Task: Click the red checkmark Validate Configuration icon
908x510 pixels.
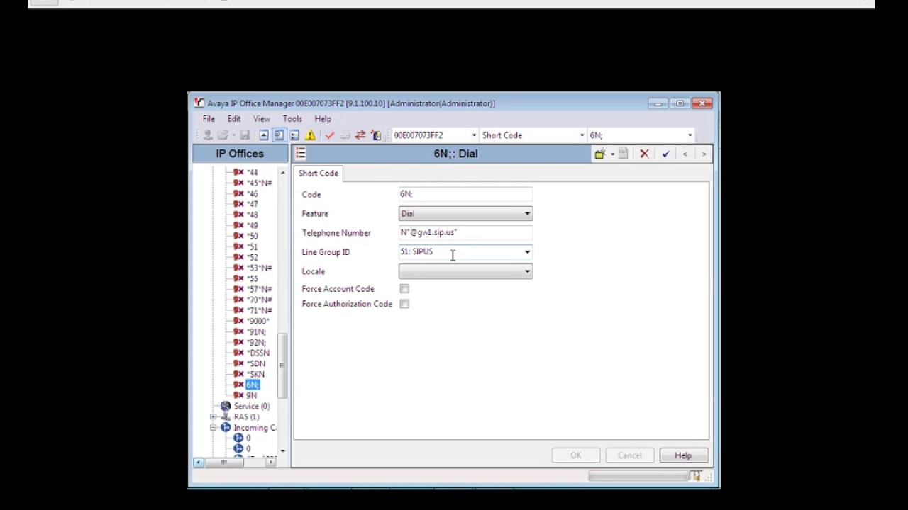Action: [x=329, y=135]
